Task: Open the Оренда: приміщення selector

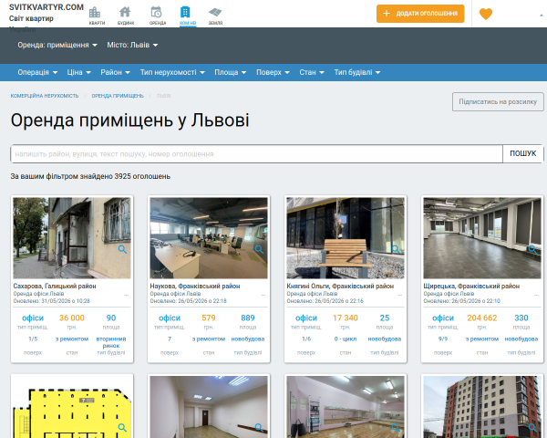Action: (57, 45)
